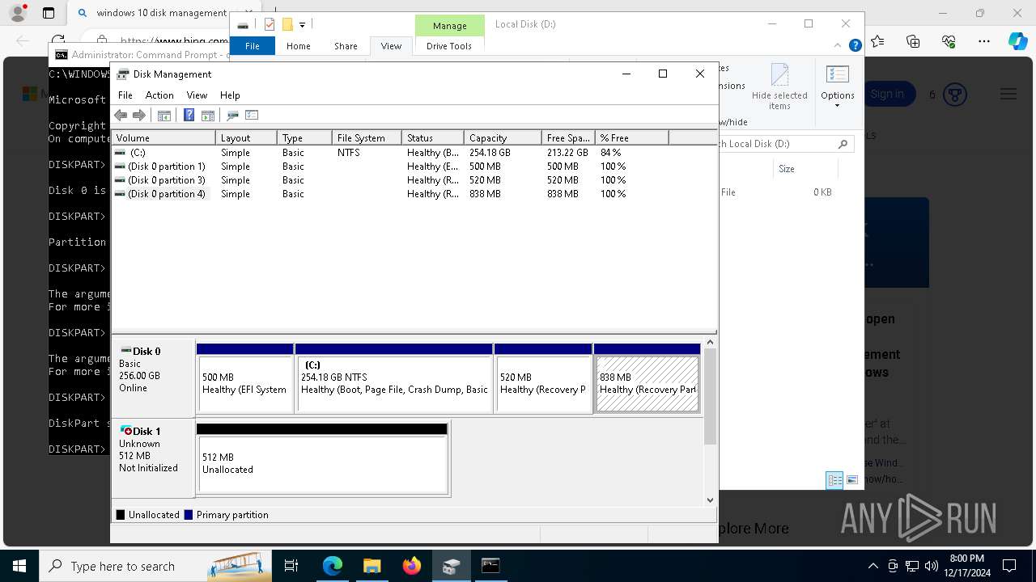Open Edge tab actions menu icon
1036x582 pixels.
(x=49, y=13)
